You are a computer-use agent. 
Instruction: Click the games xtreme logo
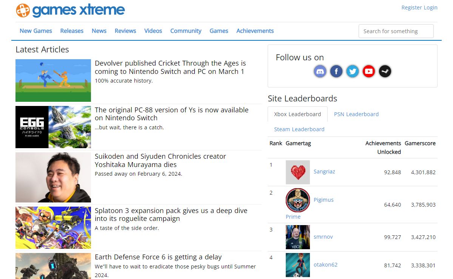(x=71, y=10)
